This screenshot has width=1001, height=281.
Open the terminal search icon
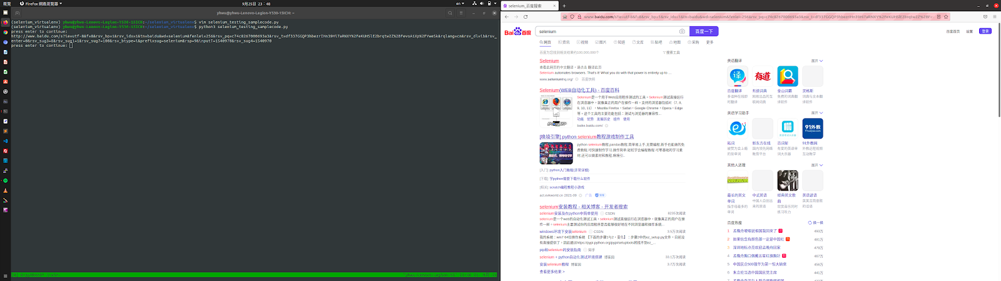[x=450, y=13]
